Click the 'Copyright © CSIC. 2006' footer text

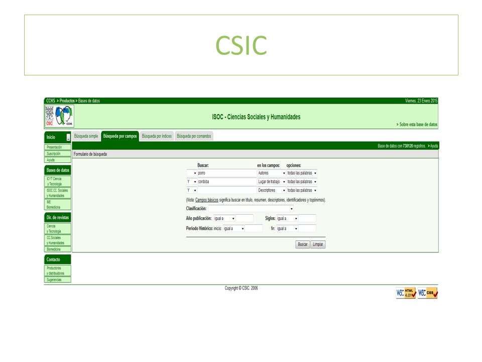(x=242, y=288)
